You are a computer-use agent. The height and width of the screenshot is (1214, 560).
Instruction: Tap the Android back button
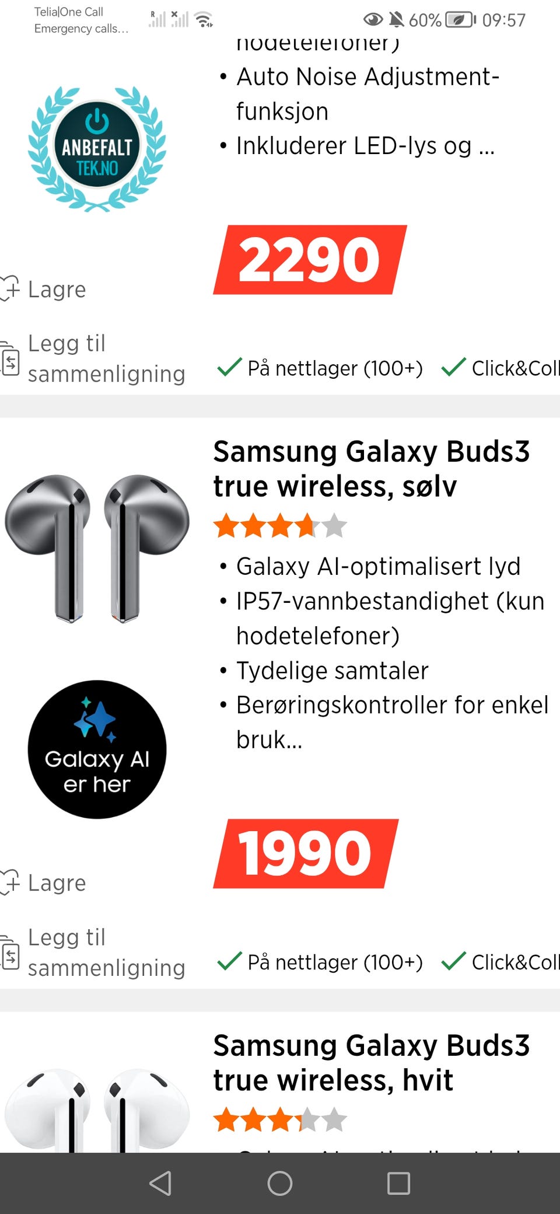159,1184
